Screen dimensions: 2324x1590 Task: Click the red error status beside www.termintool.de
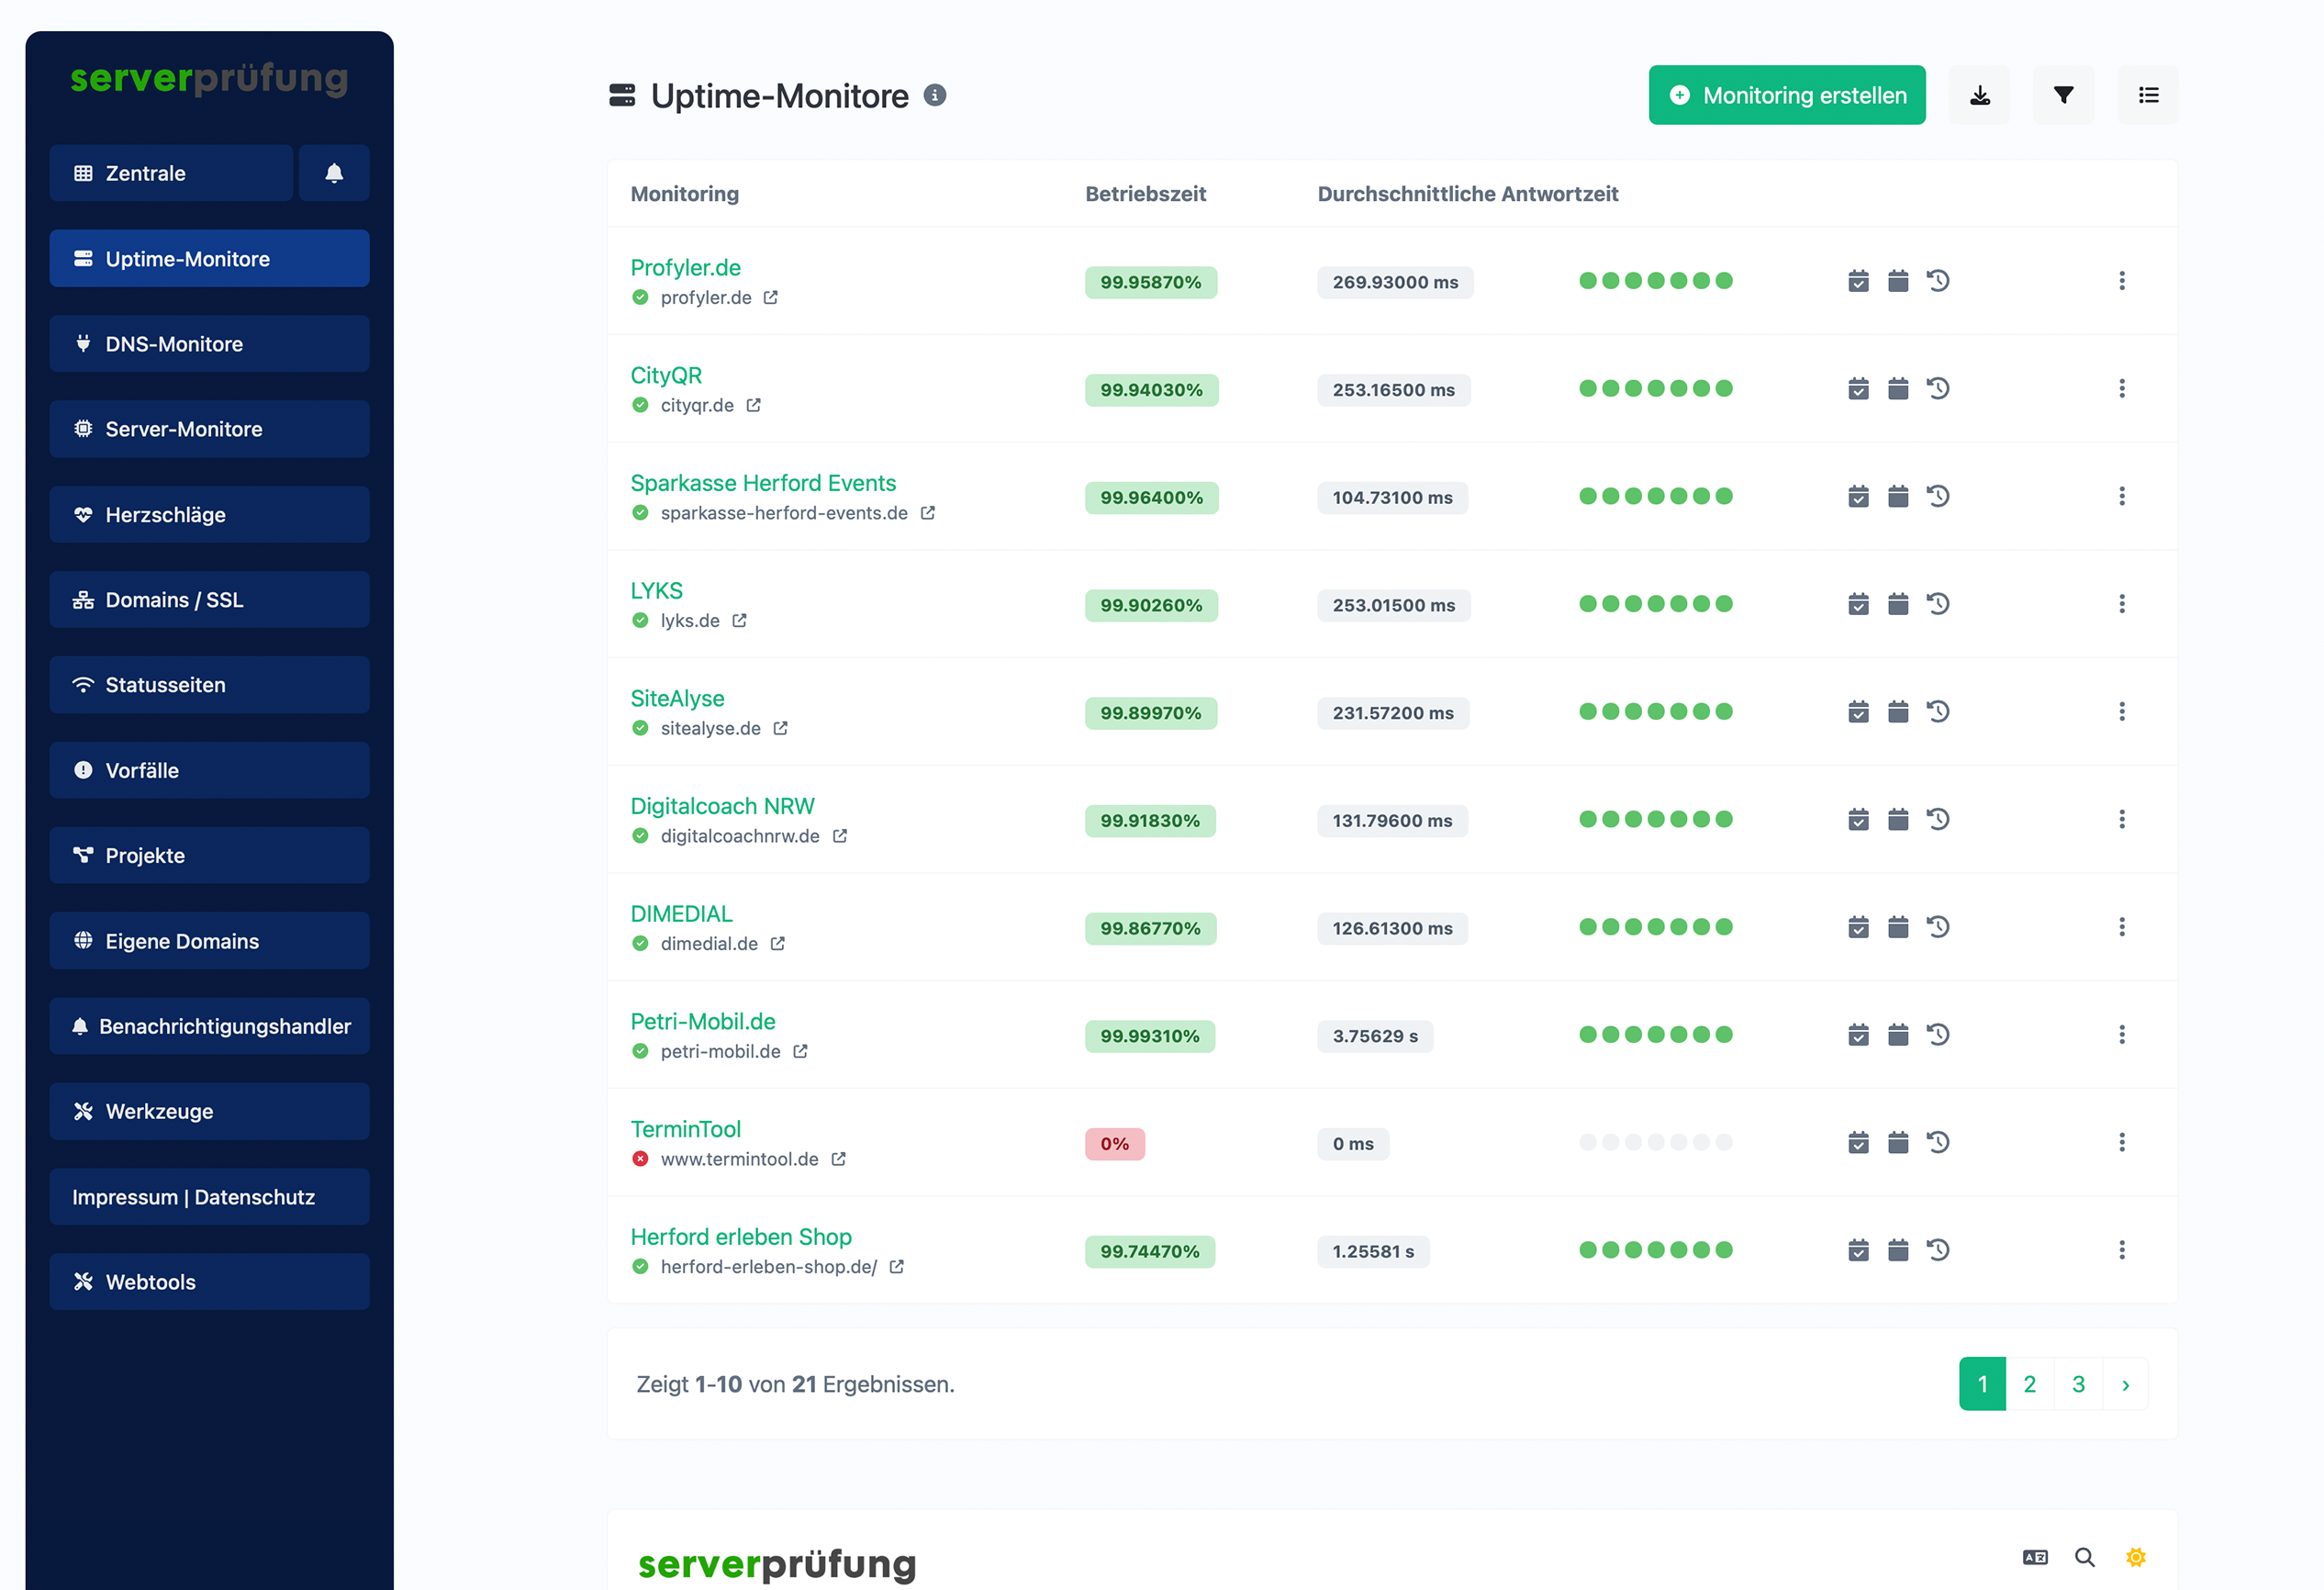click(640, 1159)
